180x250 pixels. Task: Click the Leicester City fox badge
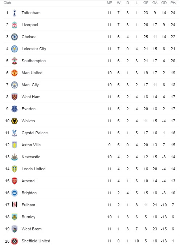click(15, 49)
